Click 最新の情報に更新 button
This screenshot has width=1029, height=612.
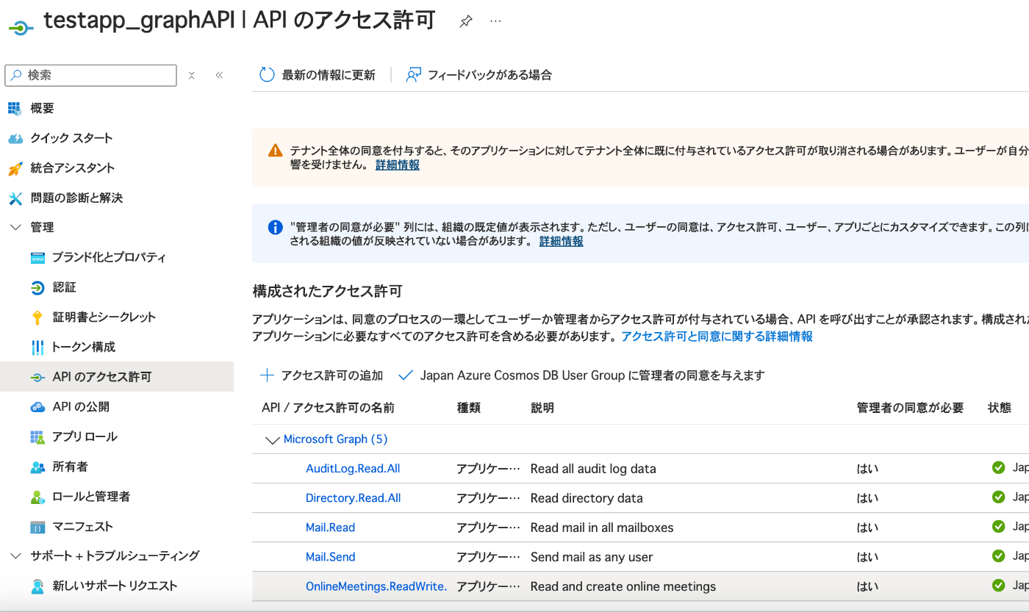coord(318,75)
